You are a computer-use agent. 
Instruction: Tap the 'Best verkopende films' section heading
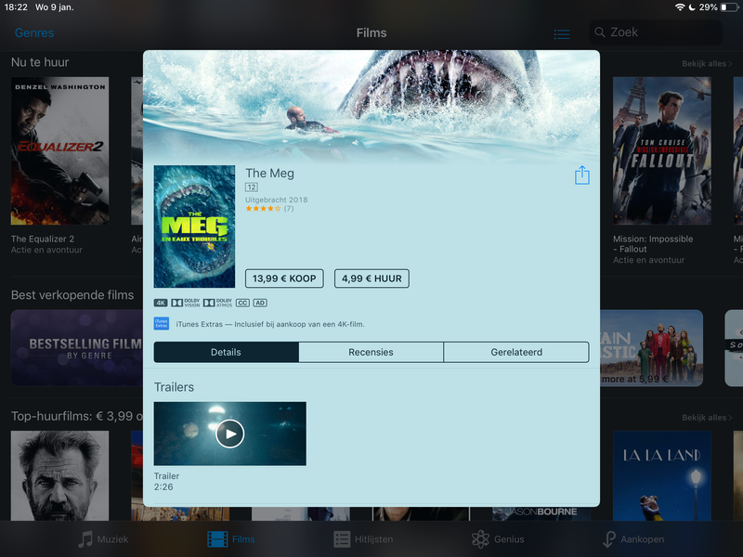[x=72, y=295]
